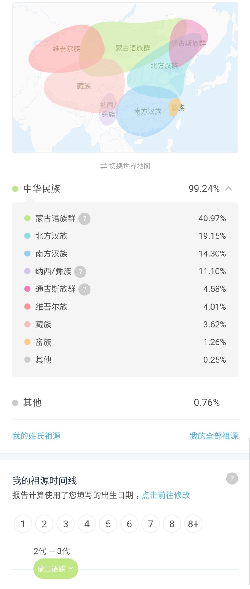Select generation 1 on timeline
250x589 pixels.
pos(23,524)
